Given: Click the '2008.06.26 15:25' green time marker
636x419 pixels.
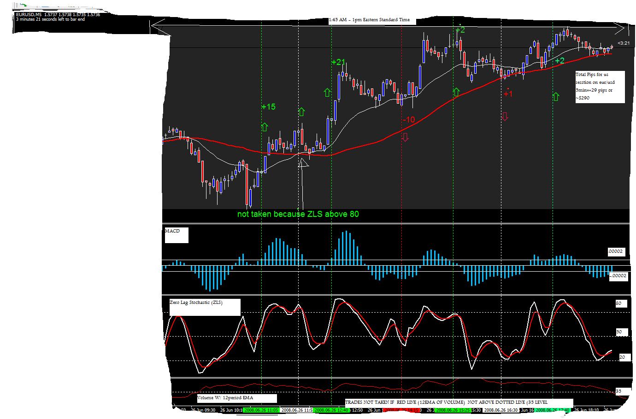Looking at the screenshot, I should 453,410.
